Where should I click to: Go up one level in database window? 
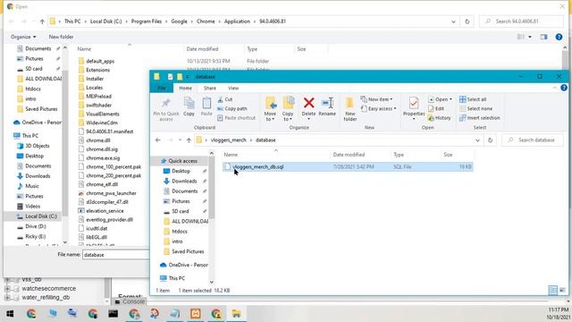click(x=189, y=140)
